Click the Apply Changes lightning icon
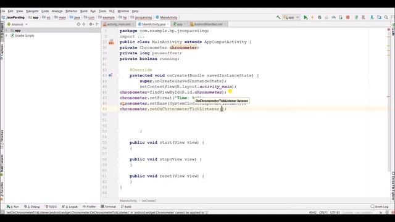Viewport: 395px width, 222px height. (312, 17)
